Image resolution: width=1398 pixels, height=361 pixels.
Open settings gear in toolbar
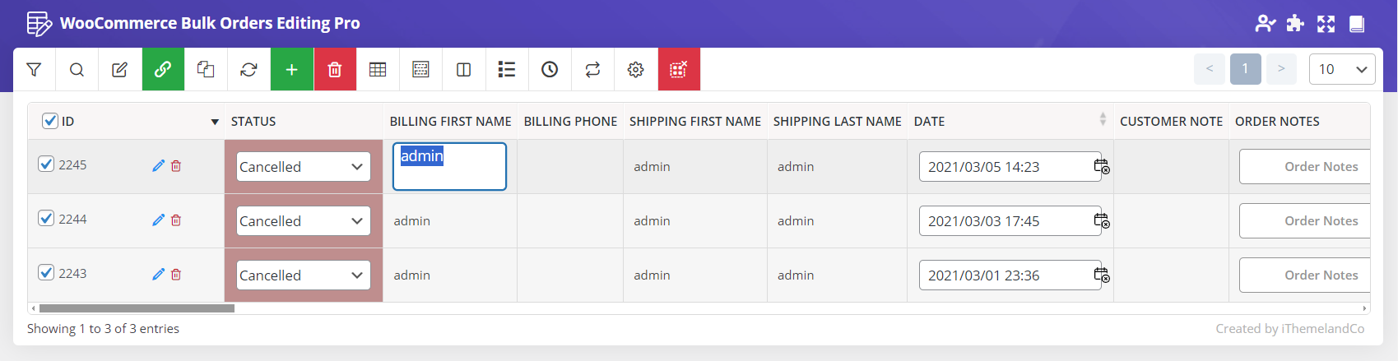pyautogui.click(x=635, y=70)
